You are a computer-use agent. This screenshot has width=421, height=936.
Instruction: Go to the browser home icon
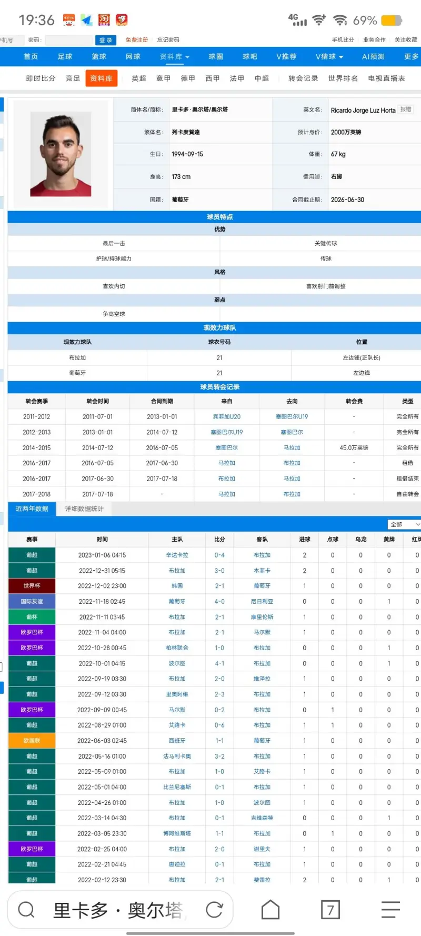(270, 909)
